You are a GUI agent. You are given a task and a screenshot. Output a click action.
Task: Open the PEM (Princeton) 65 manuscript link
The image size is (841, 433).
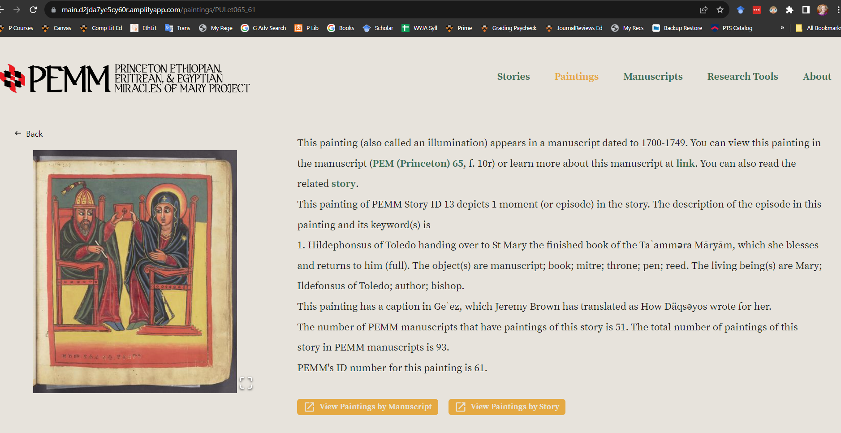417,163
